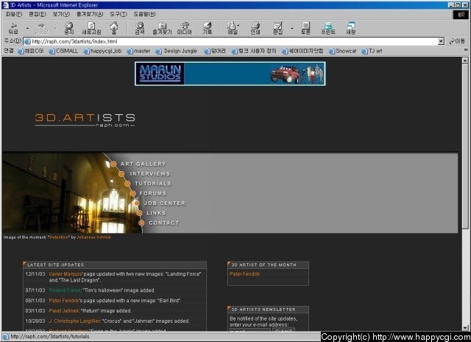Click the IE page icon in the title bar

pyautogui.click(x=5, y=5)
